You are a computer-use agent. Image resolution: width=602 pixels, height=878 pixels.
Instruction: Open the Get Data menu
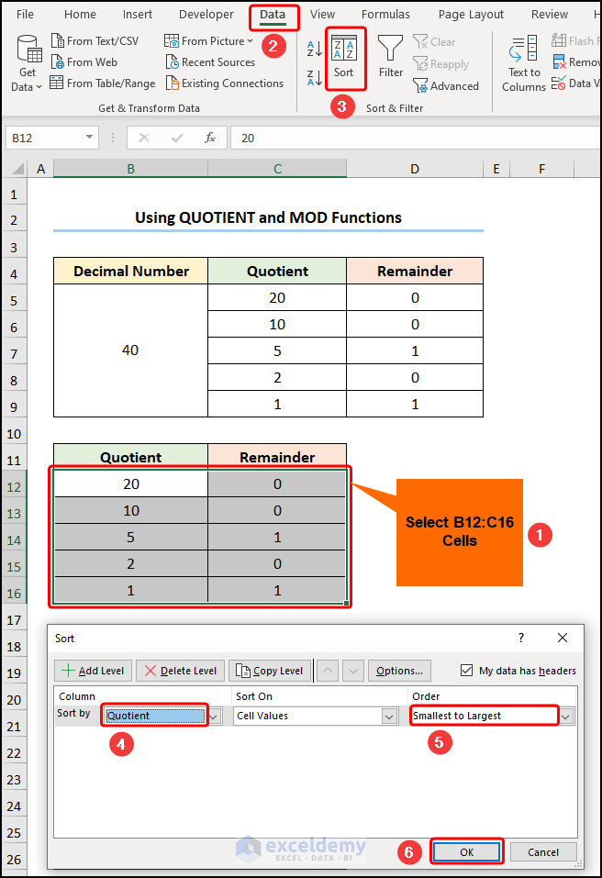pyautogui.click(x=27, y=62)
